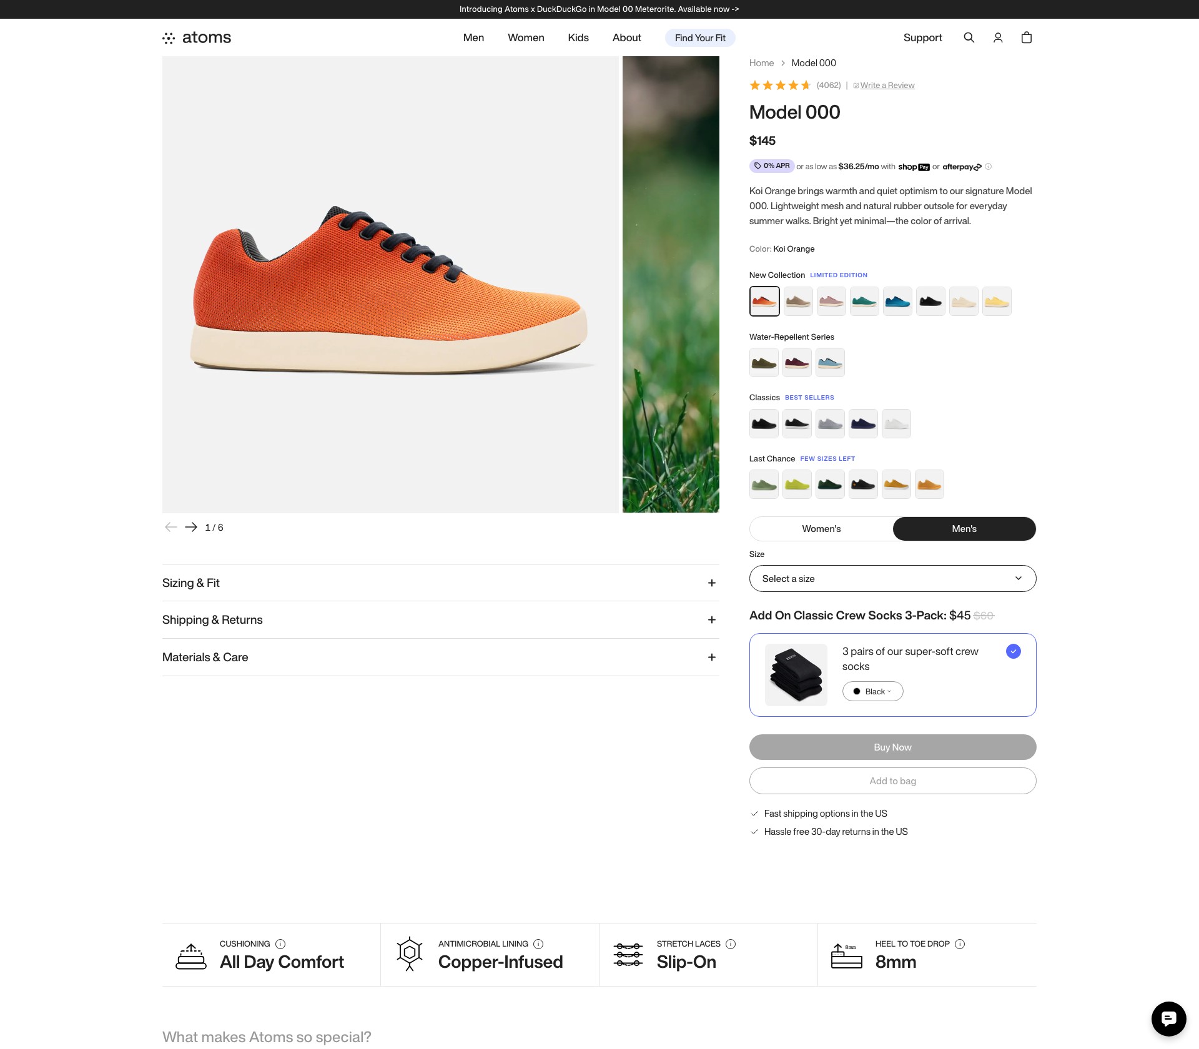Select the cream New Collection swatch

point(964,301)
